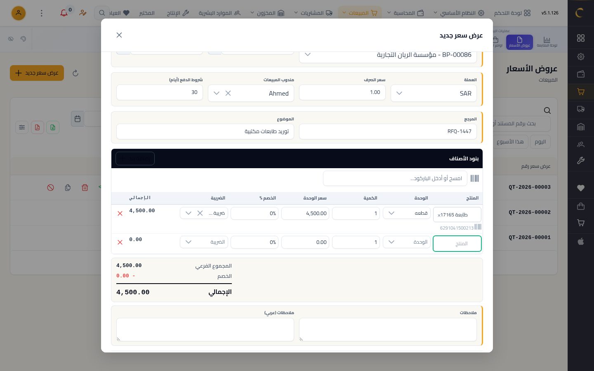Screen dimensions: 594x371
Task: Expand the المبيعات top menu
Action: pos(360,13)
